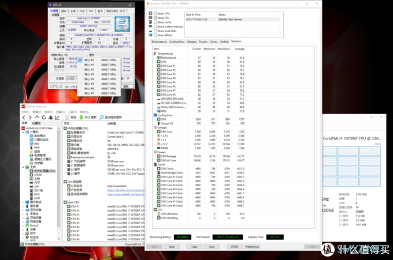393x260 pixels.
Task: Switch to the Temperatures tab
Action: (159, 42)
